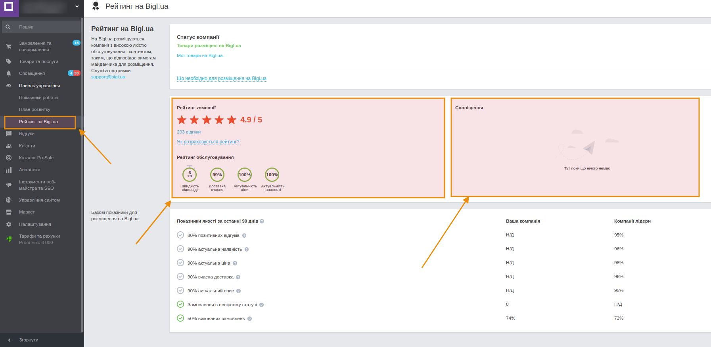
Task: Select План розвитку submenu item
Action: coord(34,109)
